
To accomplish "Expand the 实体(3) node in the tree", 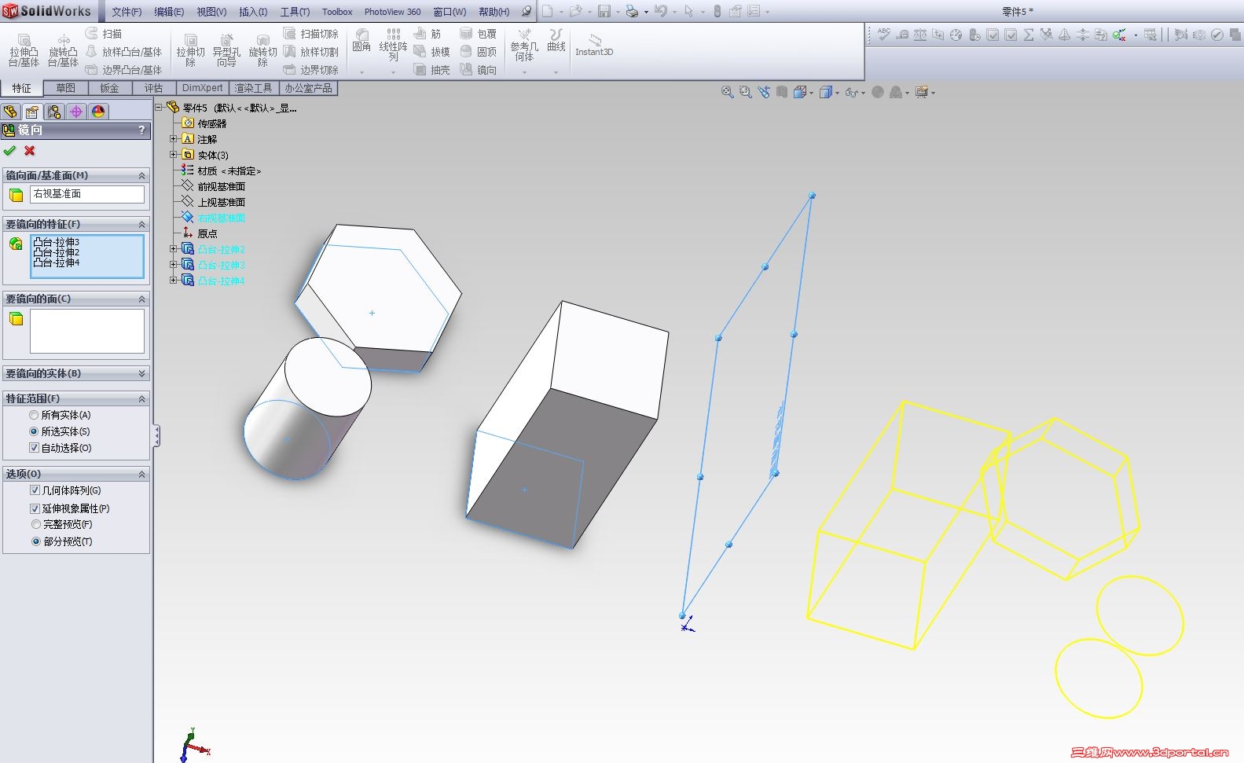I will point(174,155).
